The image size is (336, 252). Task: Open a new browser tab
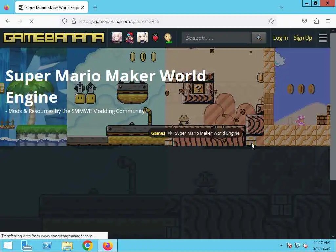(x=95, y=8)
